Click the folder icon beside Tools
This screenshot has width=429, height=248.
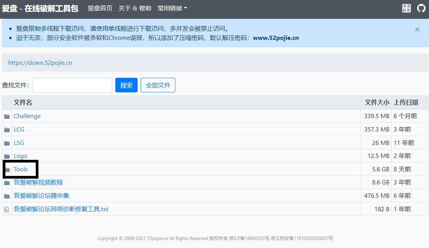point(7,170)
